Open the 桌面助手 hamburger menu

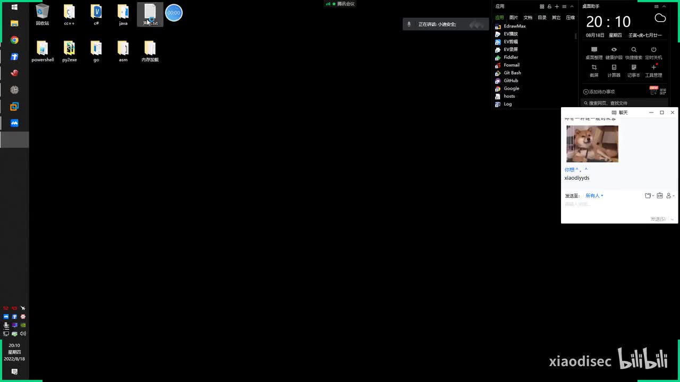click(657, 6)
